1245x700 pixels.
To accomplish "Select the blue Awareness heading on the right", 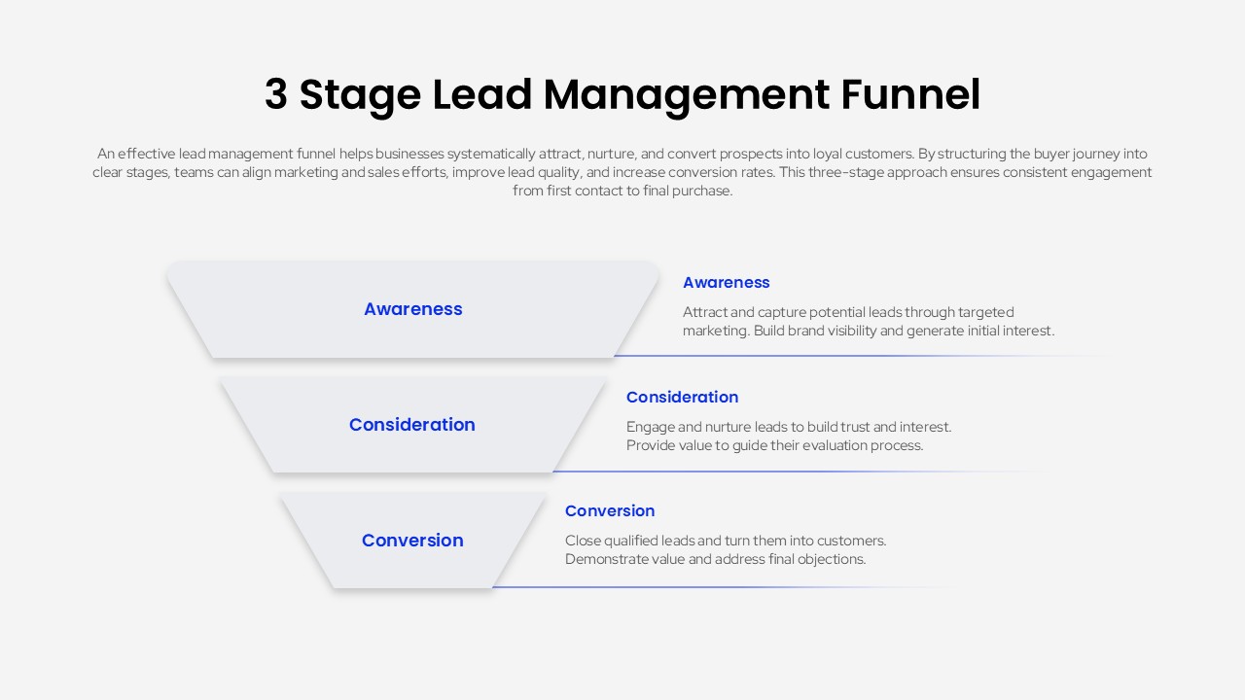I will click(726, 282).
